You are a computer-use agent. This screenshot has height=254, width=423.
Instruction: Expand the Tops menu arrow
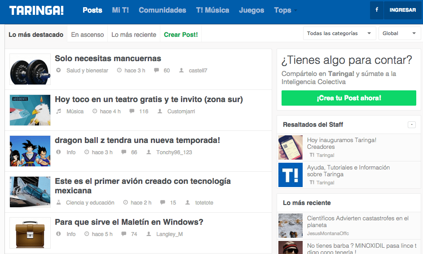click(295, 11)
